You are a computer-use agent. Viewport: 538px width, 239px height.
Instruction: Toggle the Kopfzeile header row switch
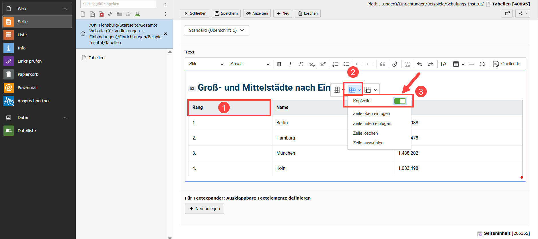point(400,101)
